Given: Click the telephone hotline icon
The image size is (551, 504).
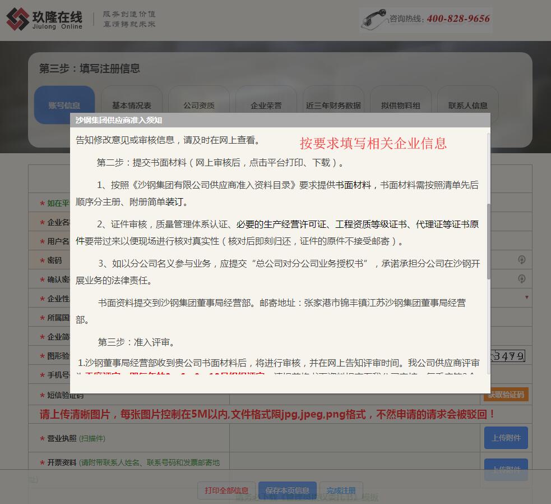Looking at the screenshot, I should pyautogui.click(x=374, y=18).
